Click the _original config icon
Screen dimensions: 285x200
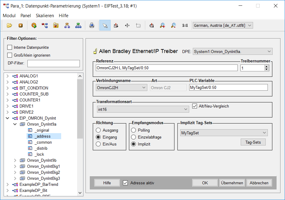click(x=30, y=130)
